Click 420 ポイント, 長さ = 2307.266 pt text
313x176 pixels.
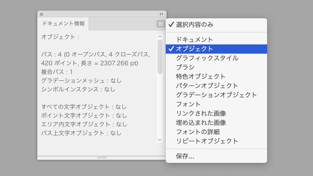pos(89,63)
